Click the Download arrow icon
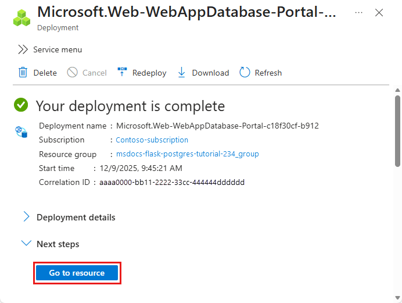 pyautogui.click(x=182, y=73)
